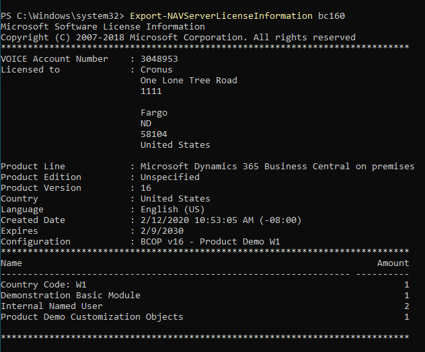The width and height of the screenshot is (425, 352).
Task: Click the One Lone Tree Road address line
Action: (x=189, y=81)
